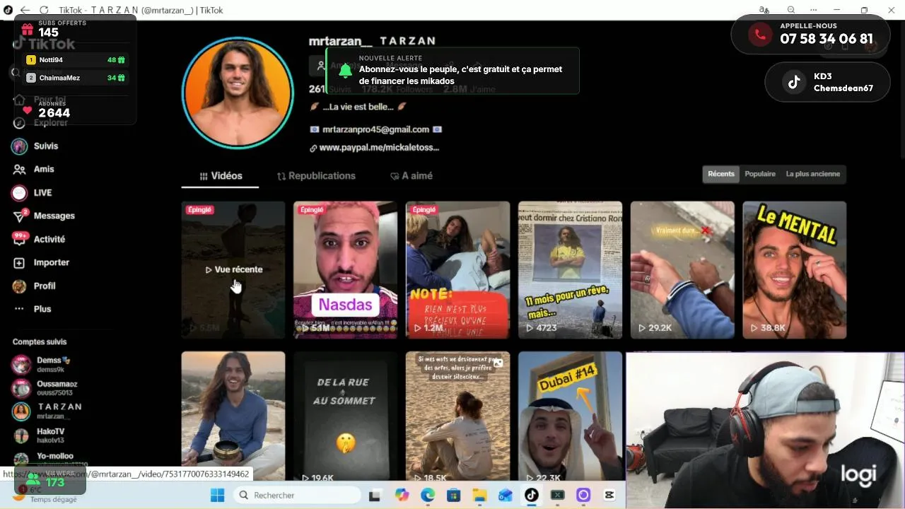Open Profil in the sidebar
The image size is (905, 509).
pyautogui.click(x=34, y=286)
